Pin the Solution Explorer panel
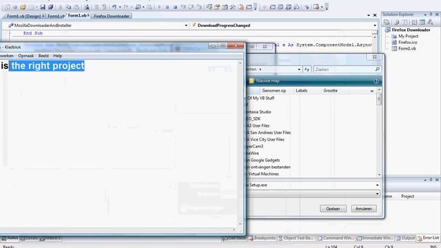Screen dimensions: 441x248 (x=431, y=14)
